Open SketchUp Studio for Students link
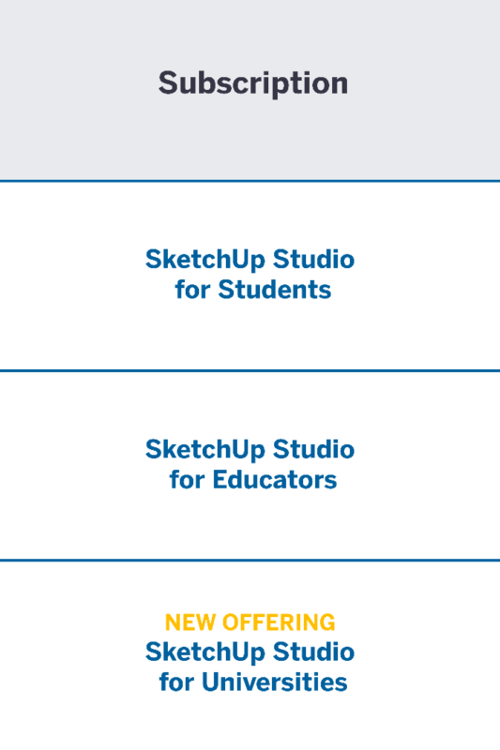The image size is (500, 750). point(250,274)
